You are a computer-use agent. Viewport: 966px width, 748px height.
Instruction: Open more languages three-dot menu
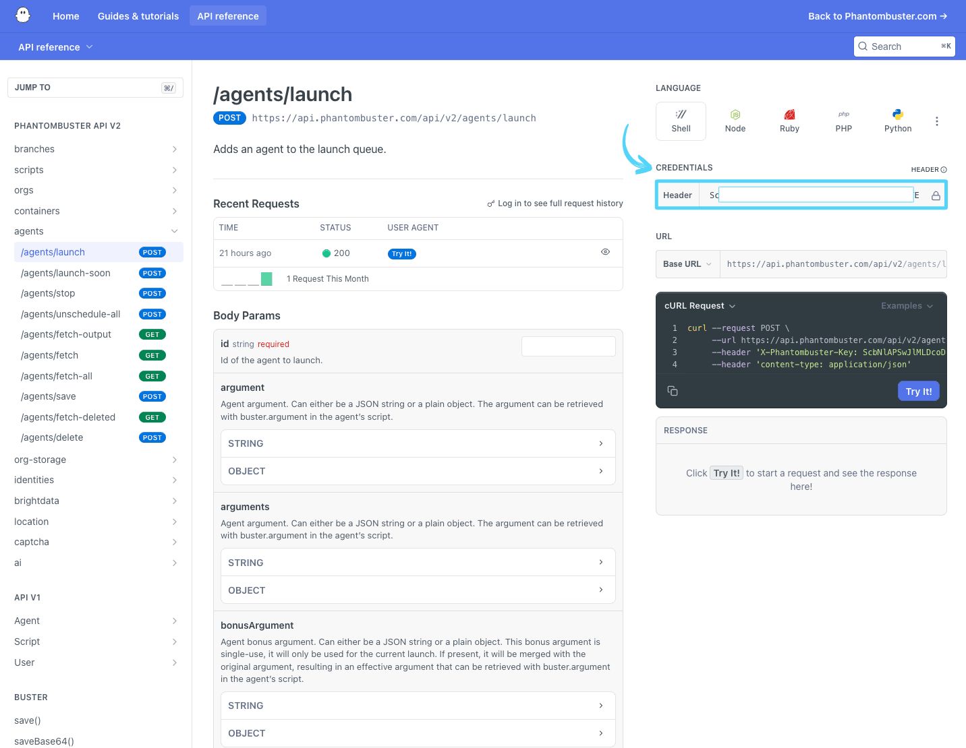pyautogui.click(x=937, y=121)
